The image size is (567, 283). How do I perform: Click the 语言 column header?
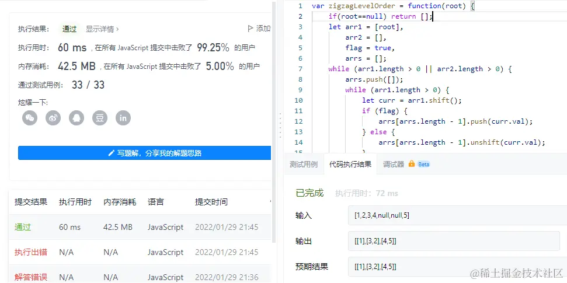156,202
